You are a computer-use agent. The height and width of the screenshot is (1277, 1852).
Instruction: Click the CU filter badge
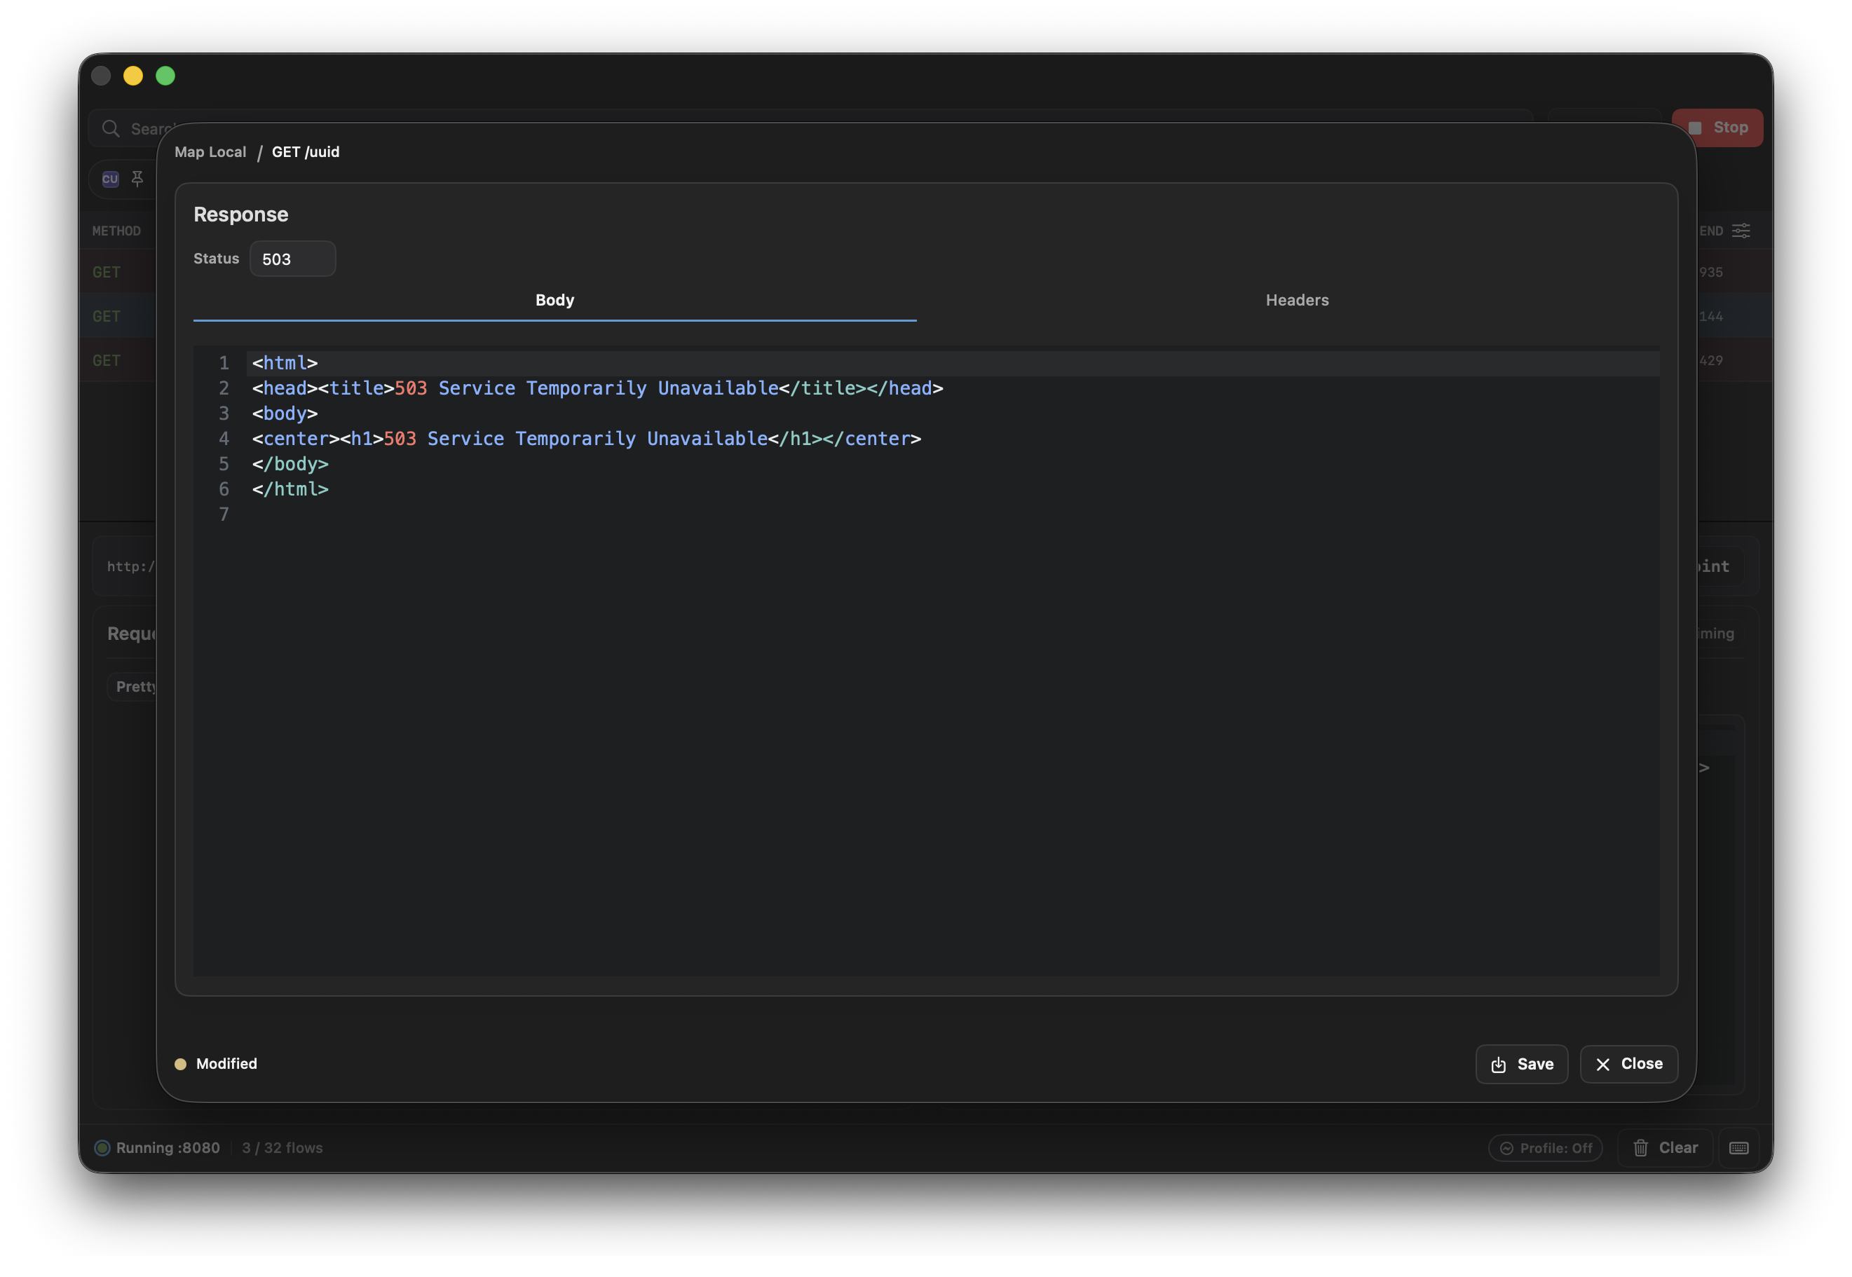point(110,179)
